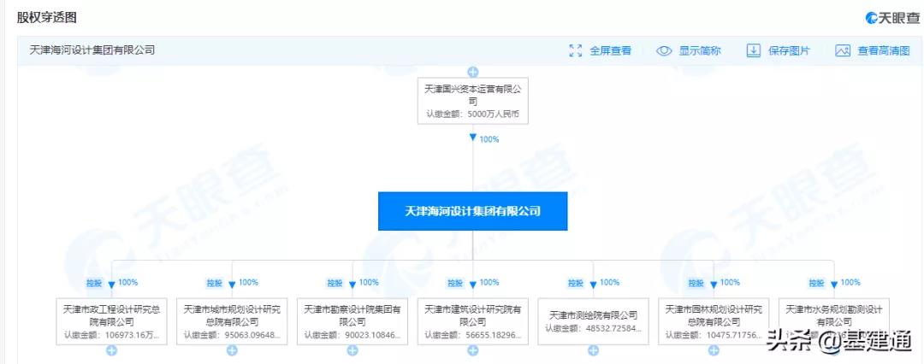Click the 显示简称 label
The height and width of the screenshot is (364, 924).
point(700,50)
